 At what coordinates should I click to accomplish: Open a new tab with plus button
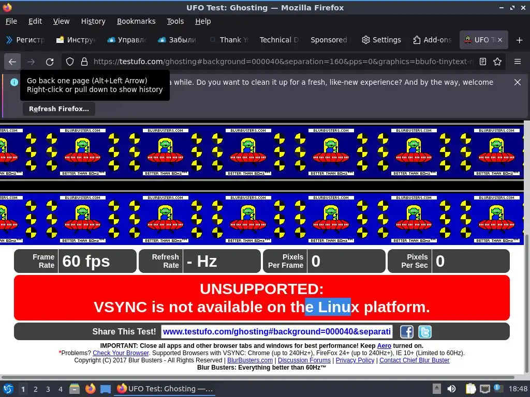click(520, 40)
